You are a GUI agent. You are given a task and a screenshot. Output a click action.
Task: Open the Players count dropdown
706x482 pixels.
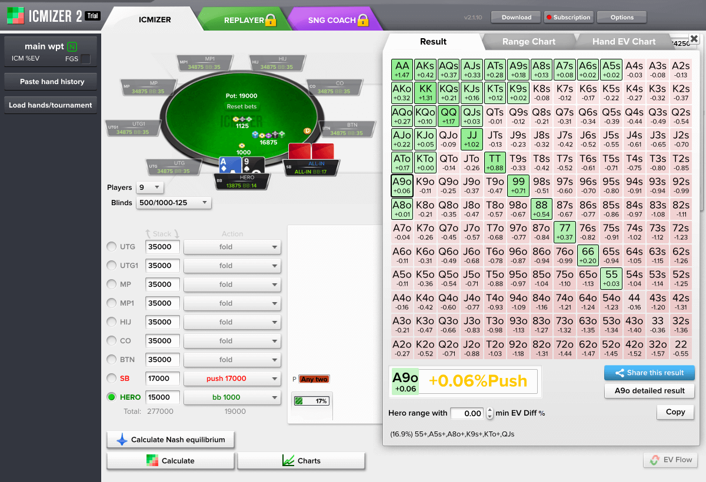coord(149,188)
